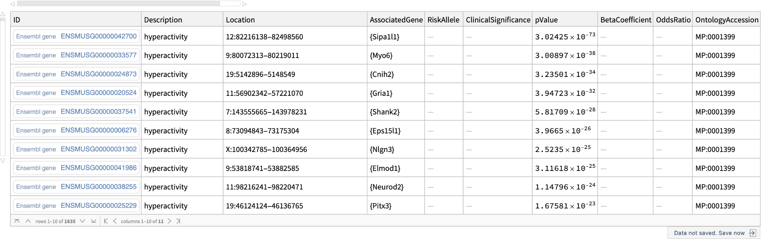Jump to last column

[178, 221]
